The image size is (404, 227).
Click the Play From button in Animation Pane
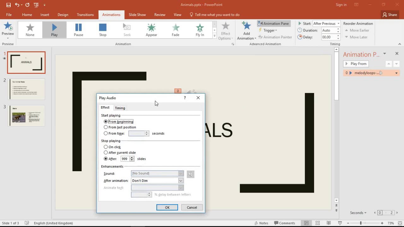tap(356, 64)
